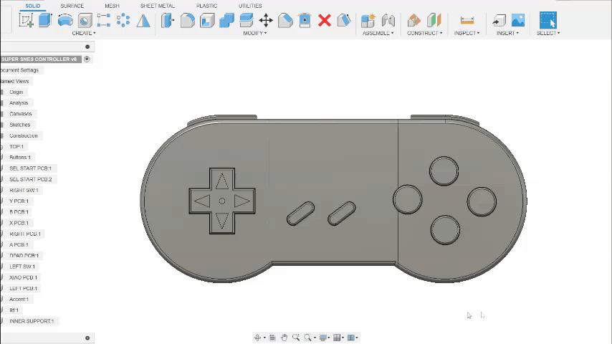Switch to the MESH tab
612x344 pixels.
point(112,6)
